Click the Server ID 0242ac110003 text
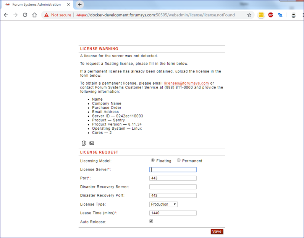Image resolution: width=304 pixels, height=238 pixels. (118, 116)
